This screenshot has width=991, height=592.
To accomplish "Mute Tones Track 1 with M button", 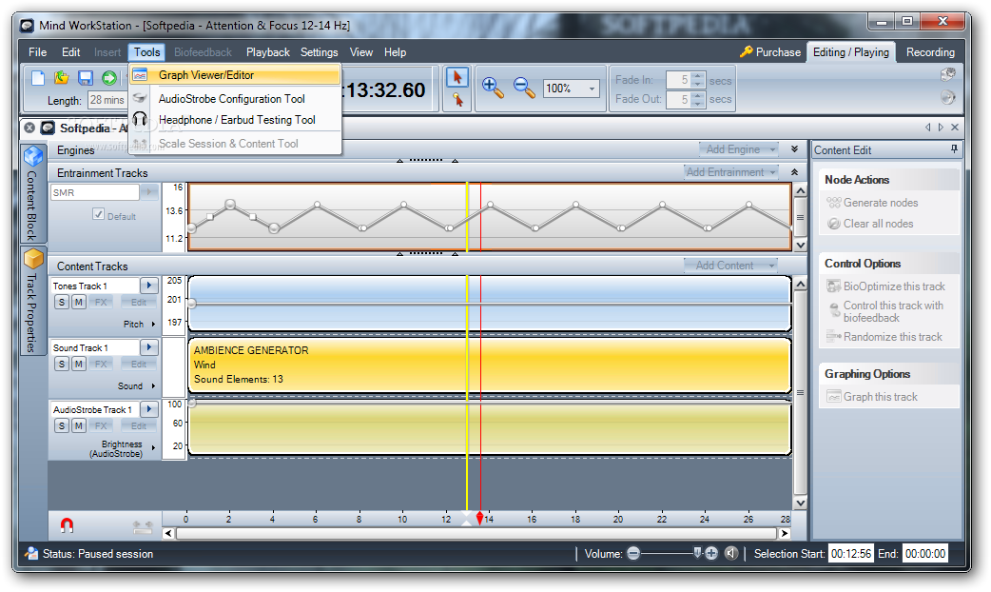I will coord(78,303).
